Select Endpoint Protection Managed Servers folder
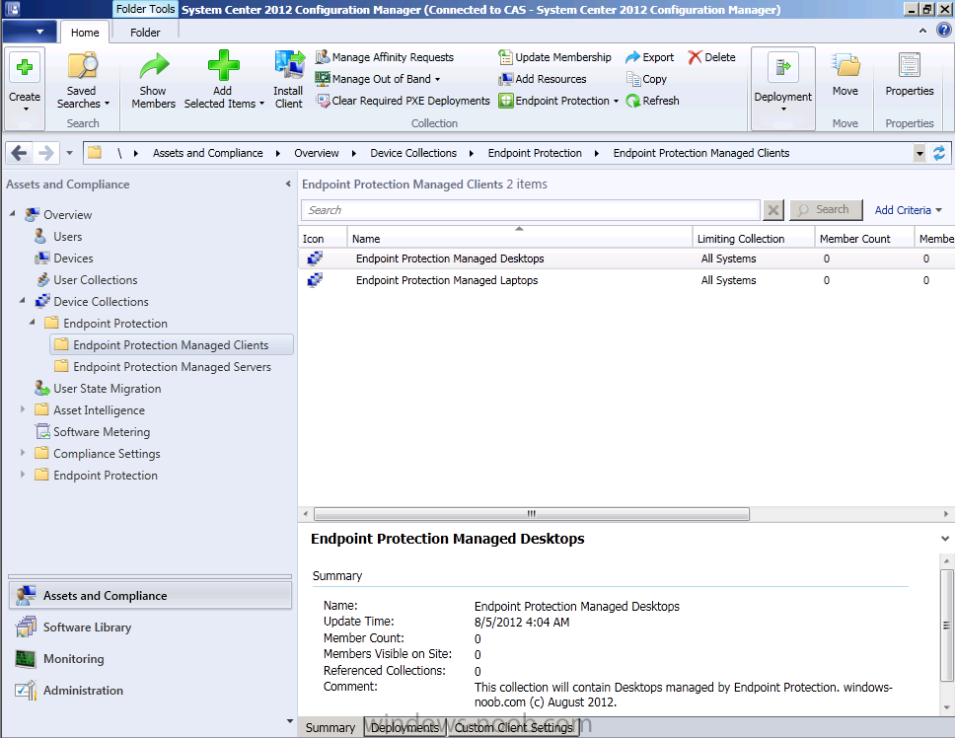The image size is (955, 738). click(x=163, y=367)
